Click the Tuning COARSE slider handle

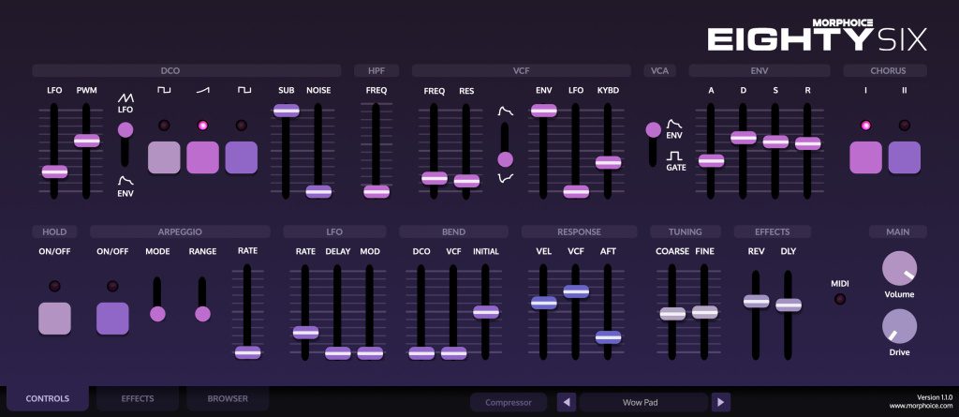(x=672, y=314)
